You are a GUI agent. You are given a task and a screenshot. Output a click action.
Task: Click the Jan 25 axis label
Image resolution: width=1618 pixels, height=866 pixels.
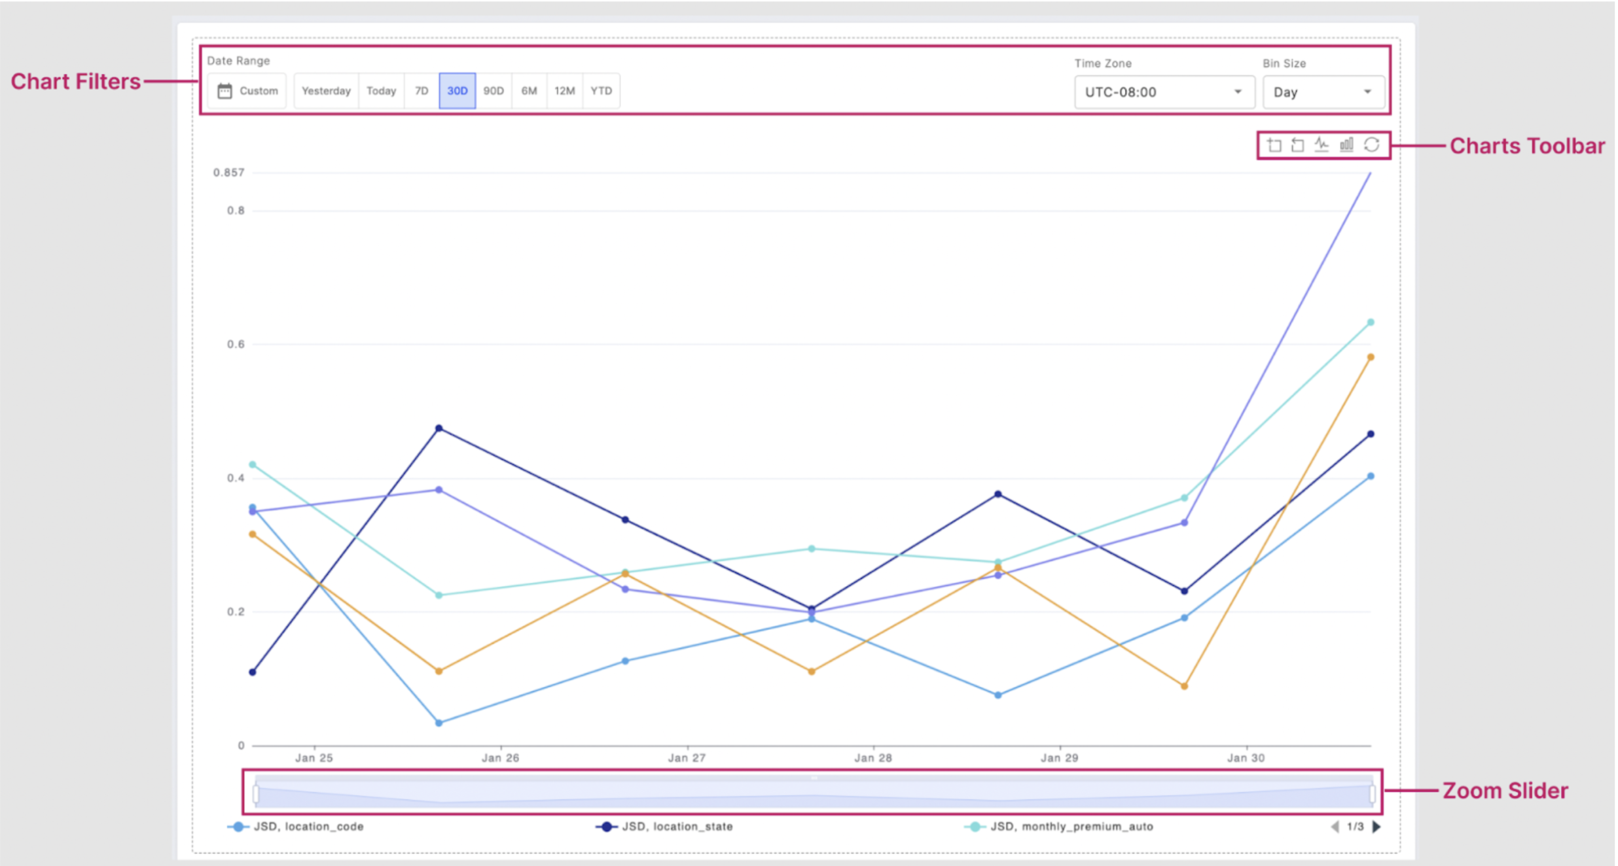[x=314, y=758]
